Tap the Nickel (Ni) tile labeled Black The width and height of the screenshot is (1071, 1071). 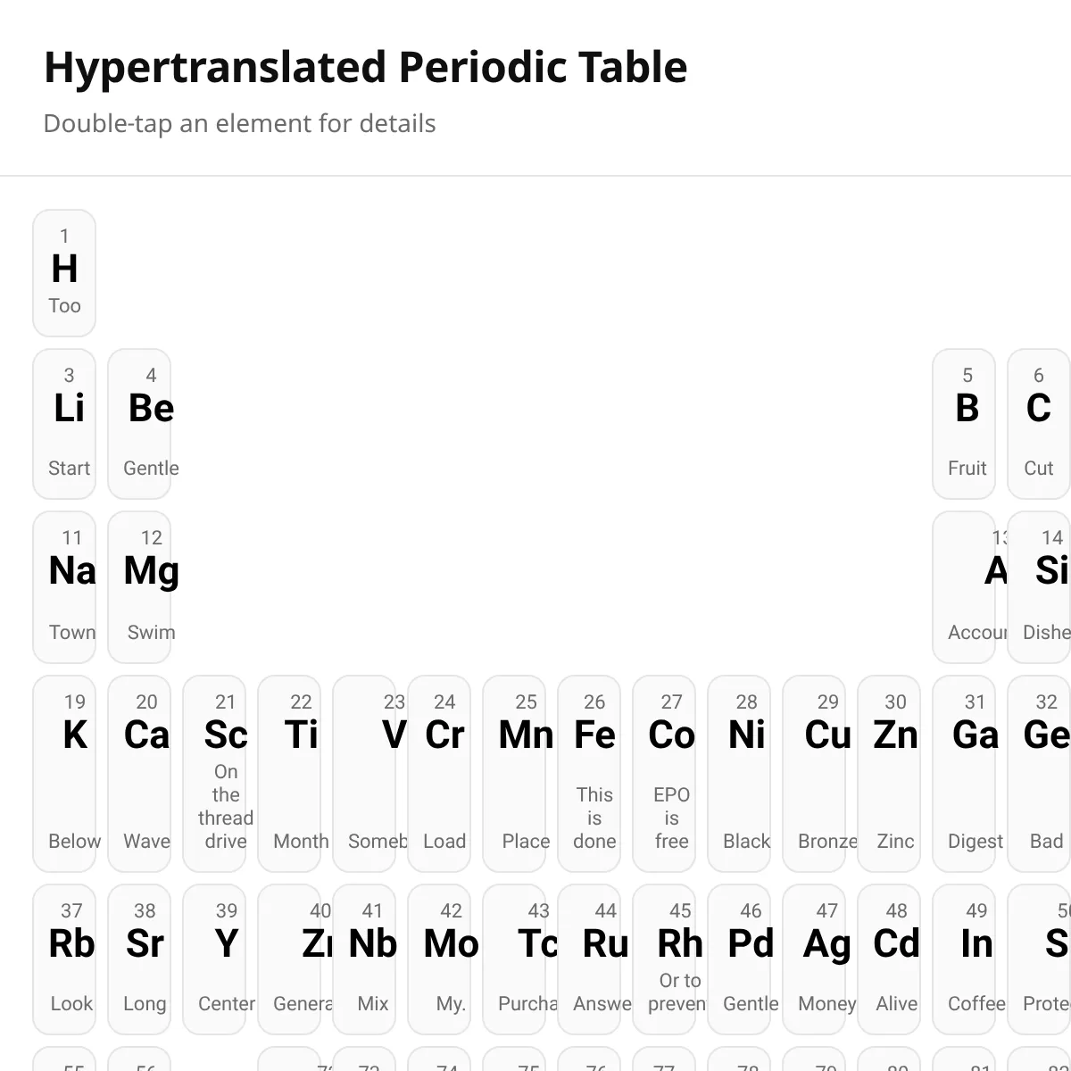pyautogui.click(x=739, y=774)
